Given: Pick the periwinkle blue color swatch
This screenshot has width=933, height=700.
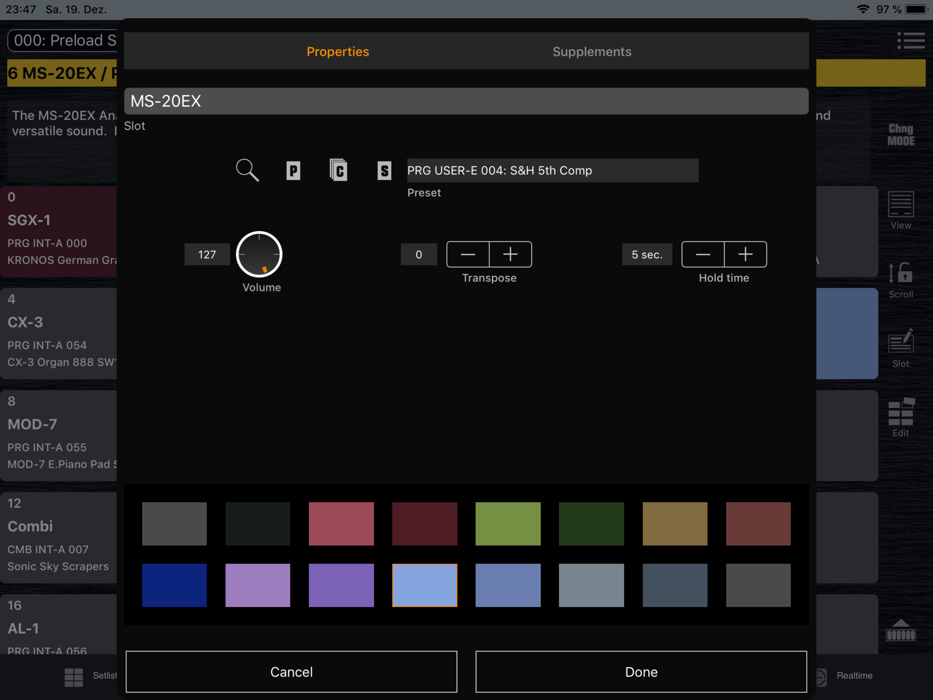Looking at the screenshot, I should pos(508,585).
